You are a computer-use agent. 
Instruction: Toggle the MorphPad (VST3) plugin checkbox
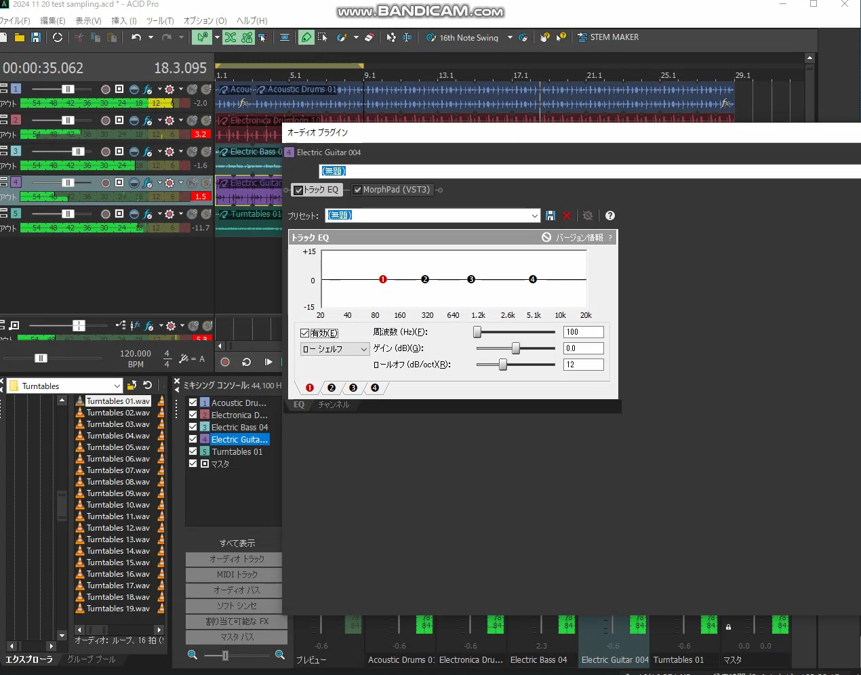click(357, 190)
